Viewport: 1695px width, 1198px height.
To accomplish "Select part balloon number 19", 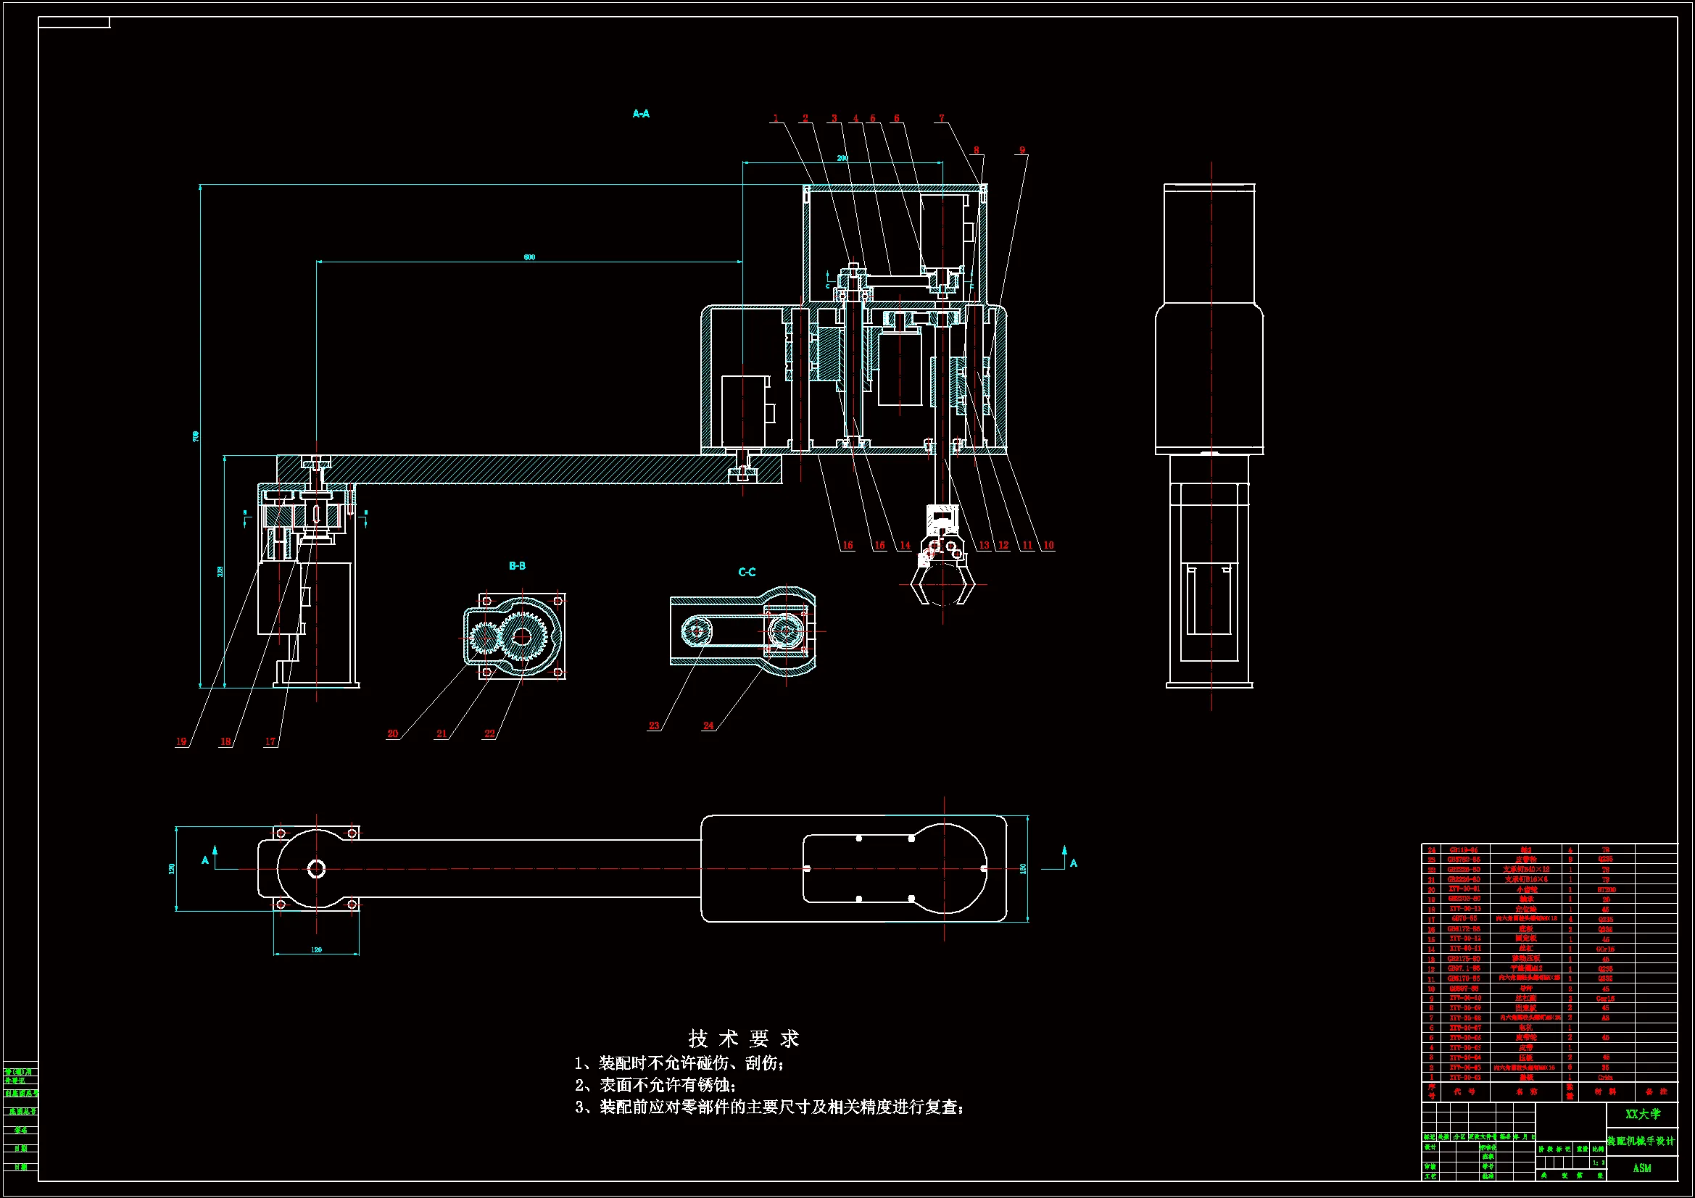I will click(x=181, y=742).
